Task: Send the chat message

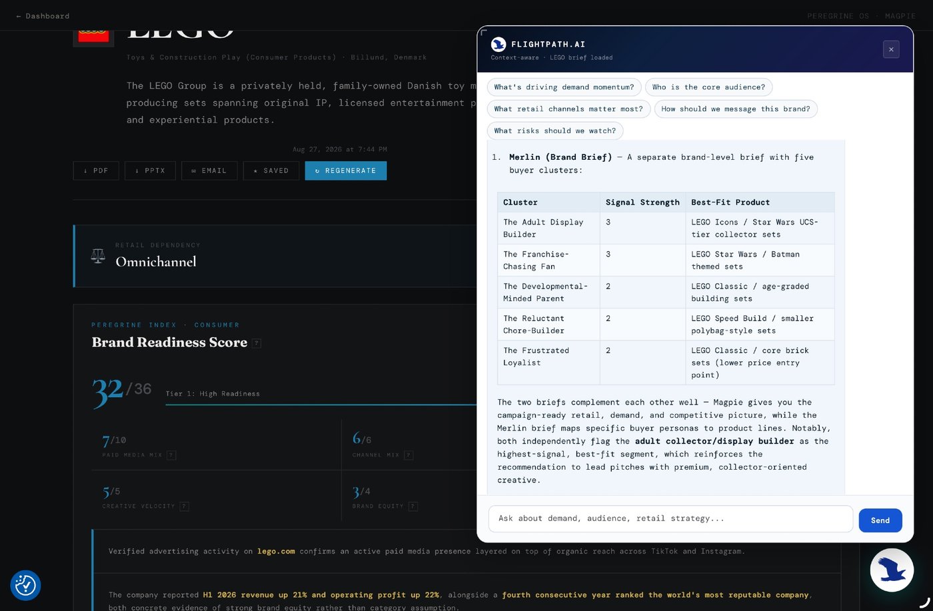Action: click(x=880, y=520)
